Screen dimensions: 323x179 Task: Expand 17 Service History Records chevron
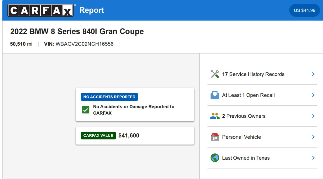tap(313, 74)
